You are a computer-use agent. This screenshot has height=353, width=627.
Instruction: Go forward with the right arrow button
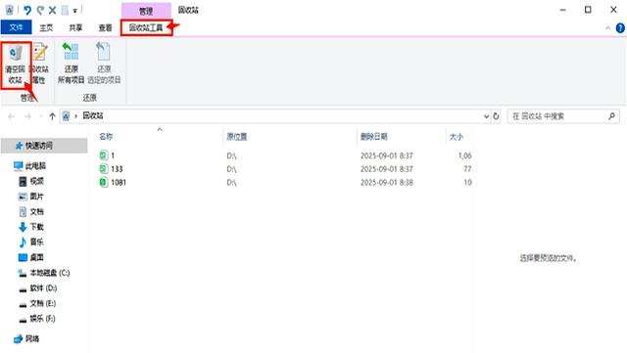tap(28, 116)
